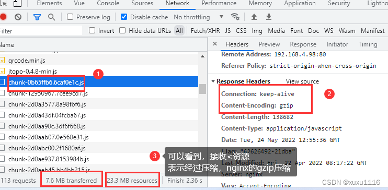Click qrcode.min.js file icon
Image resolution: width=388 pixels, height=190 pixels.
(2, 60)
